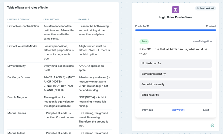Image resolution: width=223 pixels, height=134 pixels.
Task: Click the blue puzzle progress bar
Action: [175, 30]
